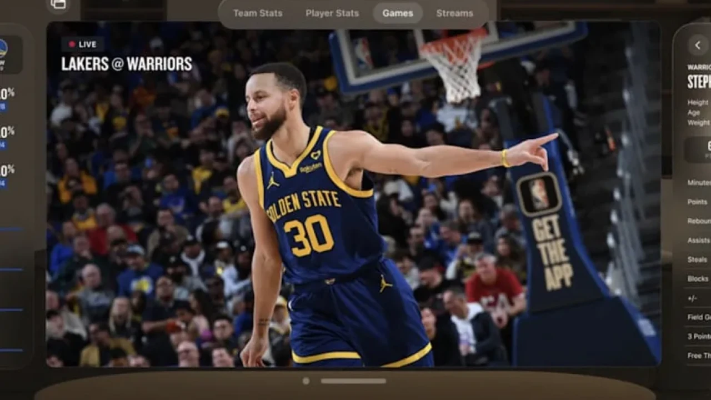711x400 pixels.
Task: Click the window stack icon at top left
Action: click(58, 4)
